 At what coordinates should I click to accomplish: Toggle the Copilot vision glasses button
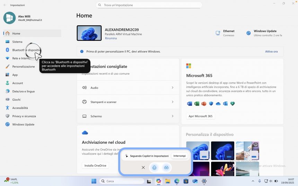166,167
